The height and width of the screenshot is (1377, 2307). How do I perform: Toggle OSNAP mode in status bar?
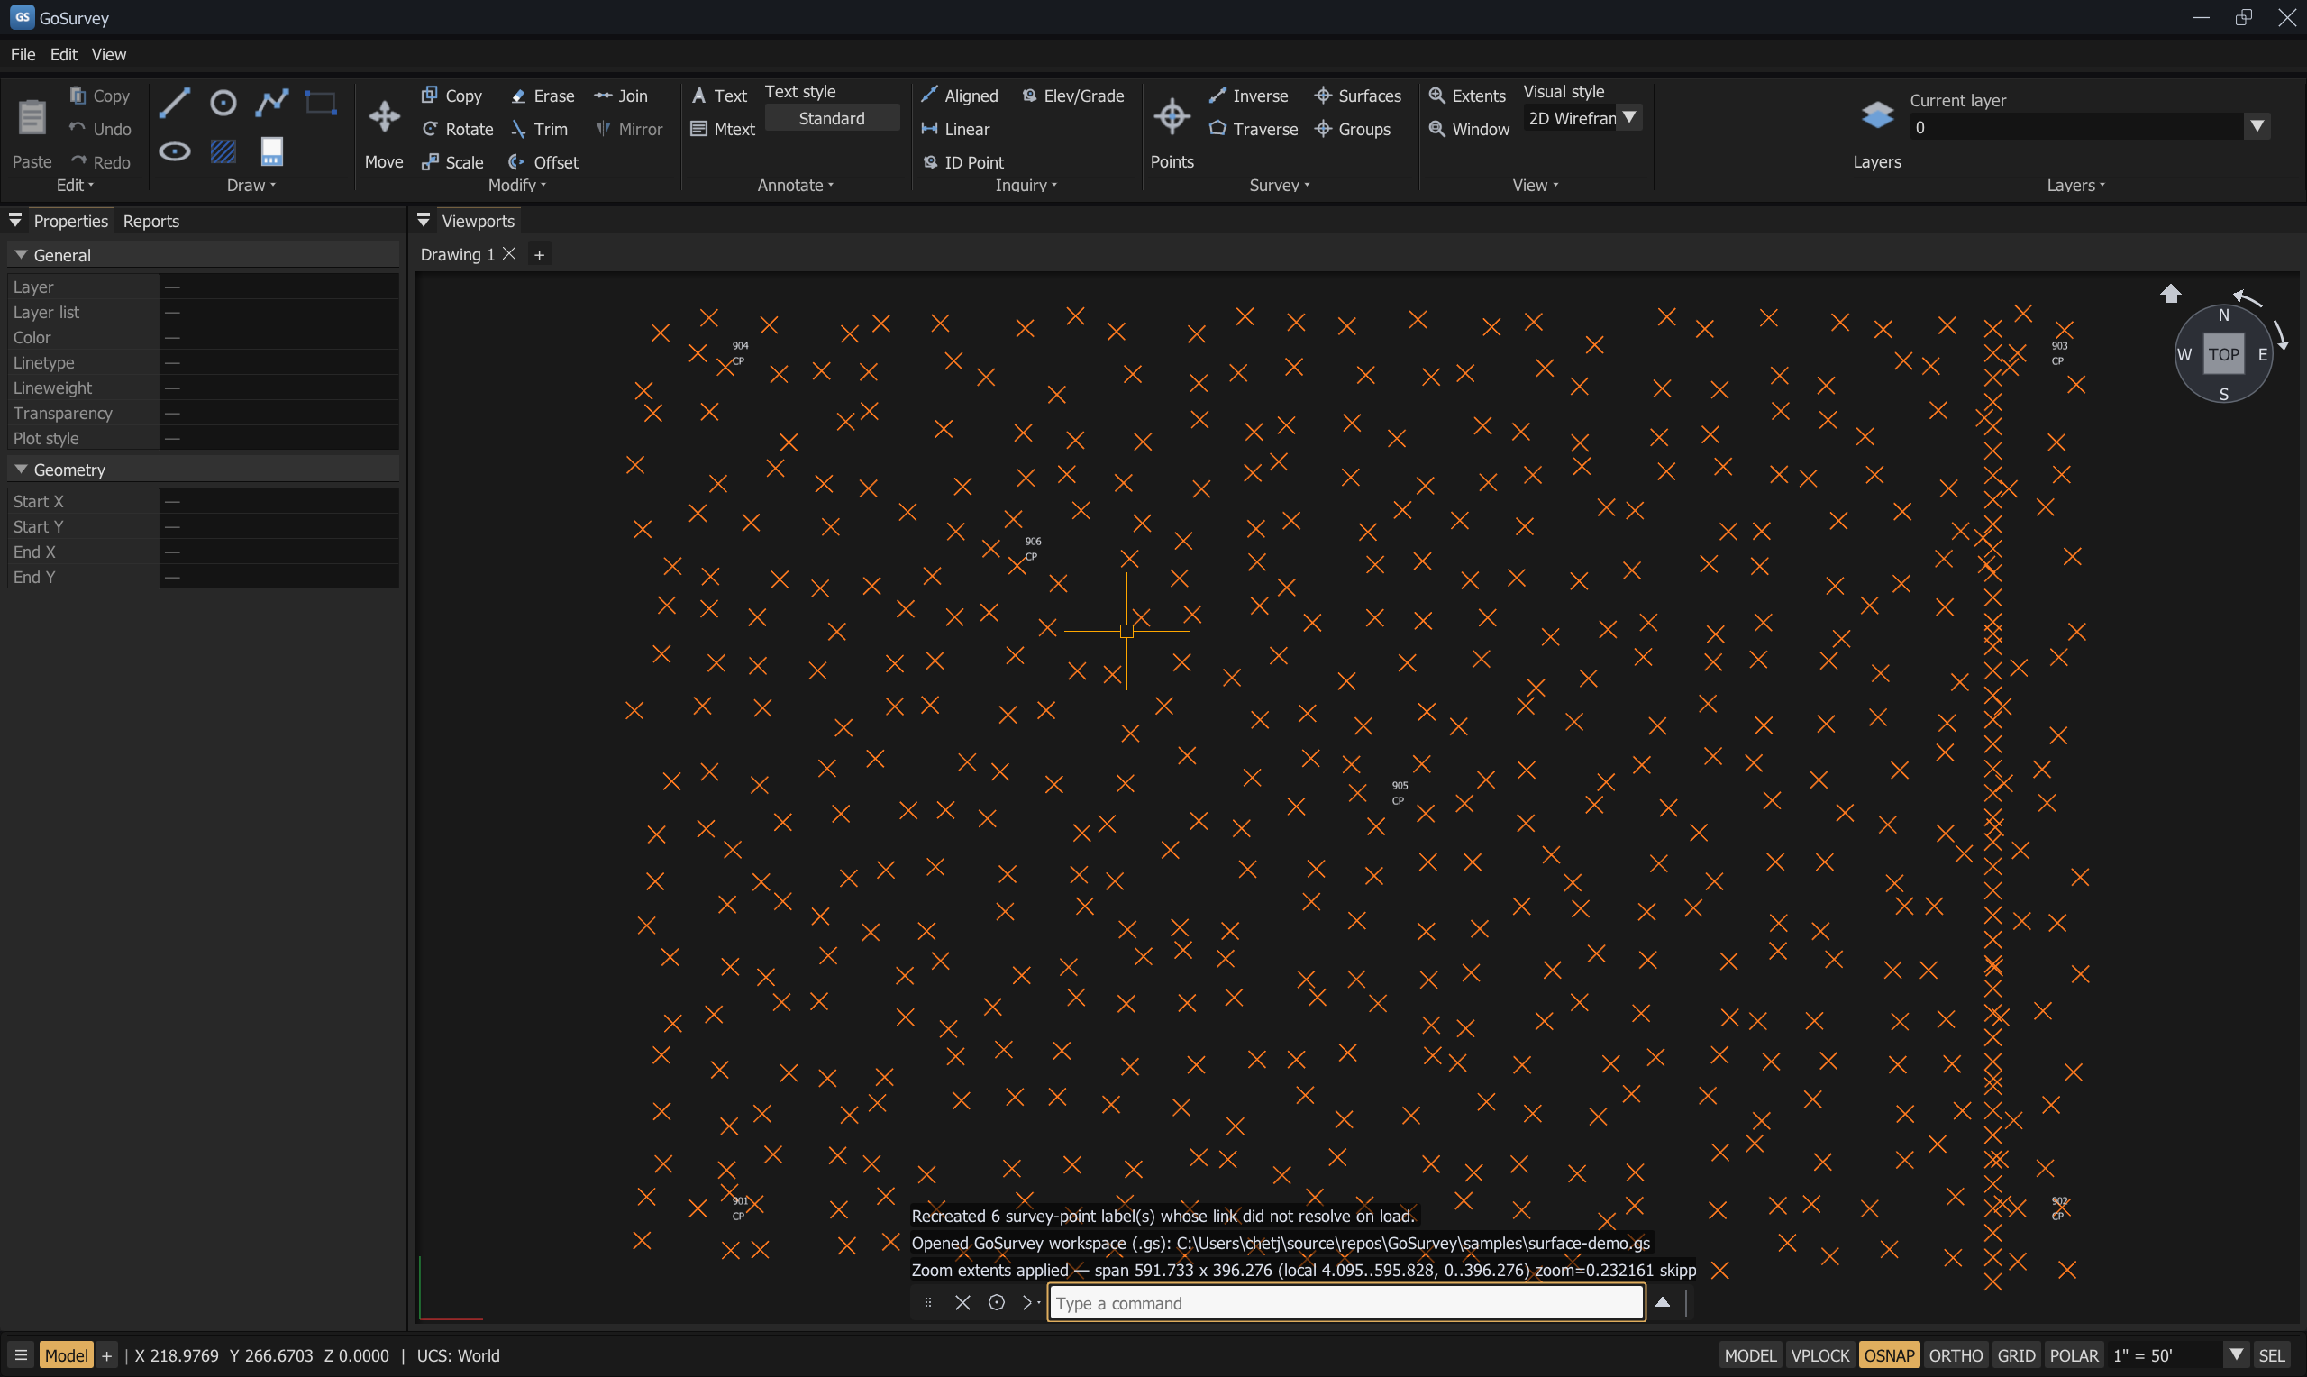click(1889, 1354)
